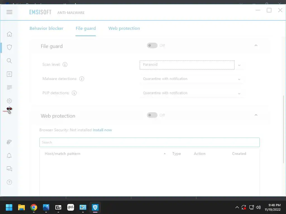Open the Logs list icon
The height and width of the screenshot is (214, 286).
9,87
